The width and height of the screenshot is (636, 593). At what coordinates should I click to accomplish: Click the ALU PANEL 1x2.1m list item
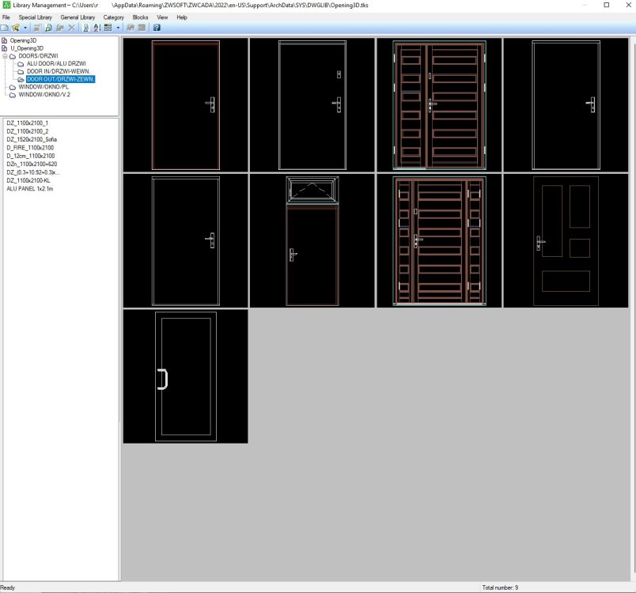(28, 189)
